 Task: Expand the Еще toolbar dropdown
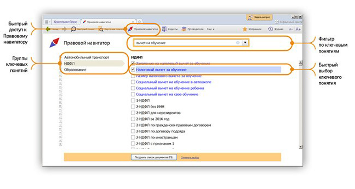[210, 29]
